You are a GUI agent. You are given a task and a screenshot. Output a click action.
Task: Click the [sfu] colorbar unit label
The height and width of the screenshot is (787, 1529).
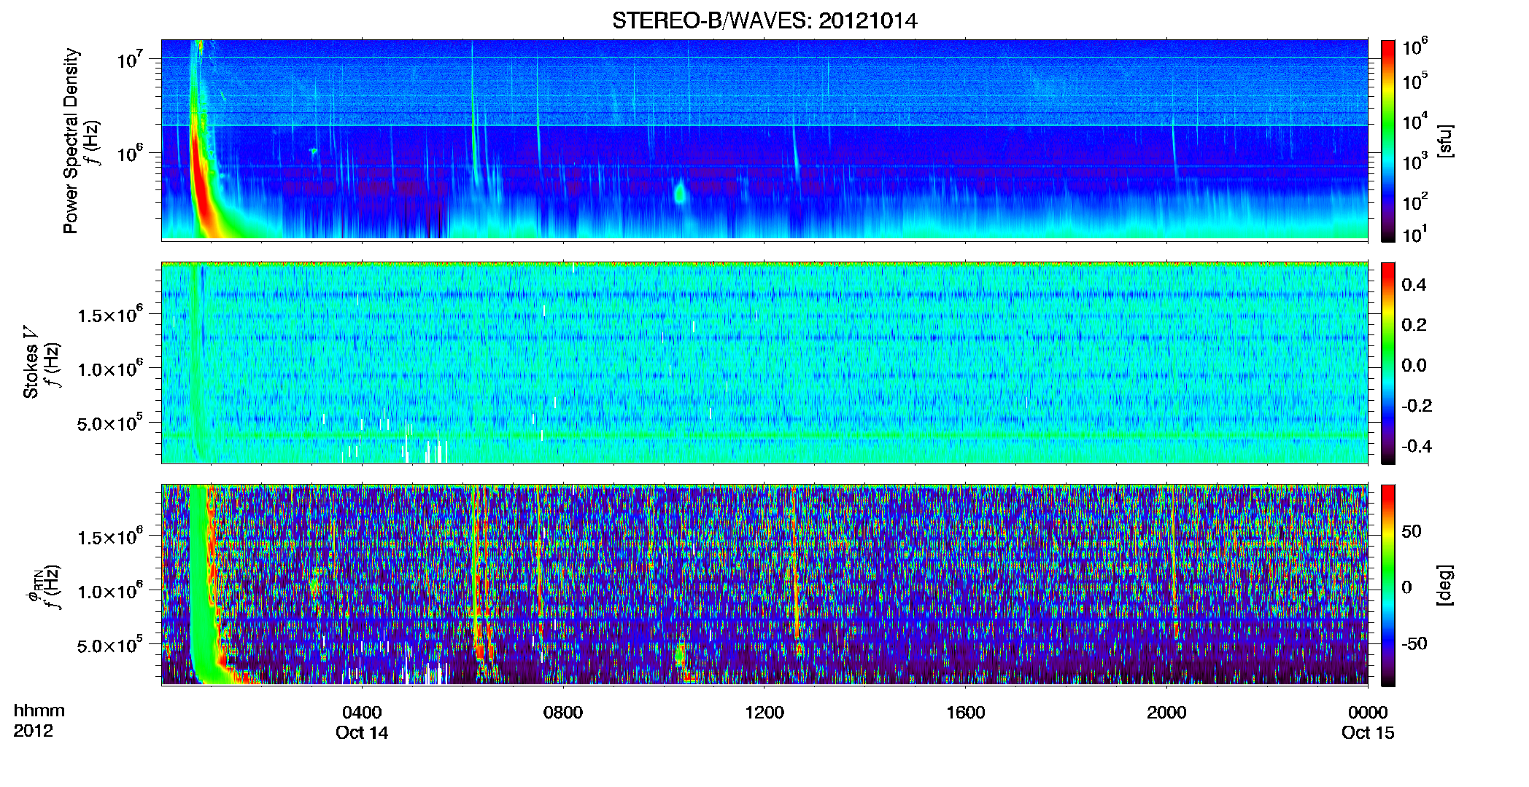pos(1446,141)
